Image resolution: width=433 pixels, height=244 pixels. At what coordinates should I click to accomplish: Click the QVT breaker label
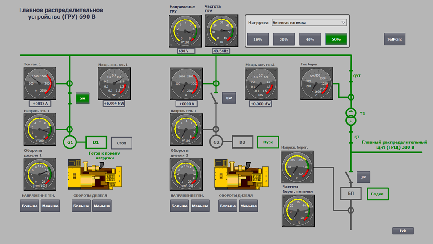(357, 76)
